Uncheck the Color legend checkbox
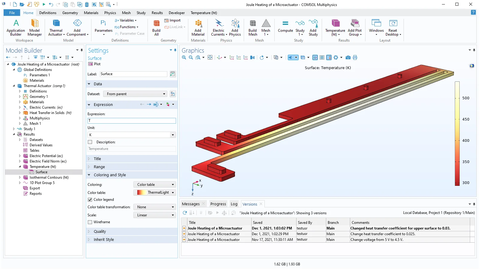The image size is (480, 269). point(90,200)
